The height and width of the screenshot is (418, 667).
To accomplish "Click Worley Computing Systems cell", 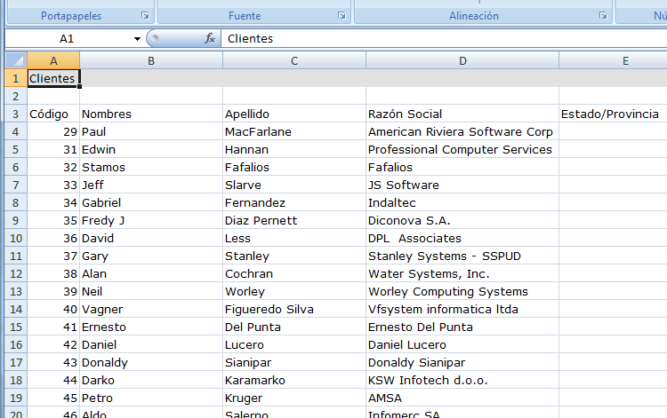I will tap(462, 292).
